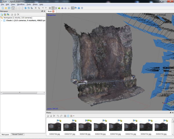The height and width of the screenshot is (139, 174).
Task: Open the File menu
Action: (x=2, y=4)
